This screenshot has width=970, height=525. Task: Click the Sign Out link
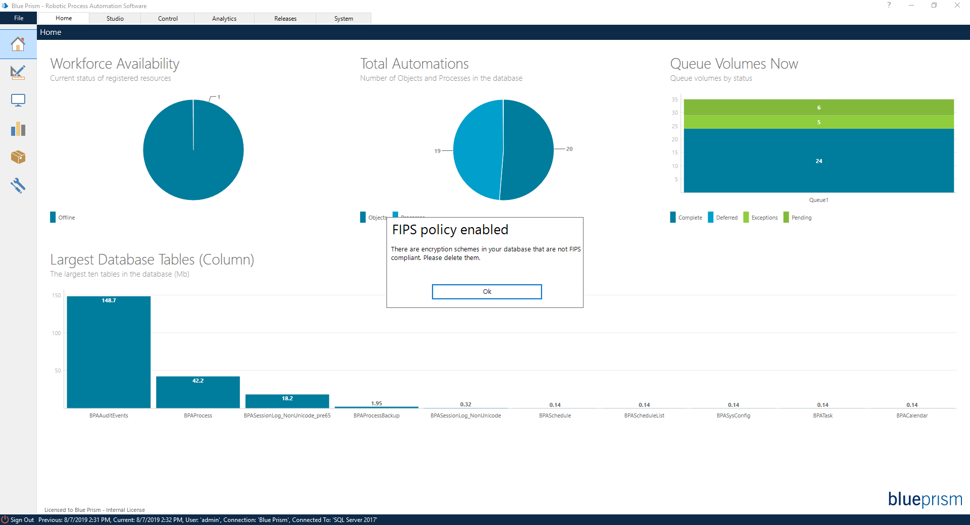click(x=22, y=520)
